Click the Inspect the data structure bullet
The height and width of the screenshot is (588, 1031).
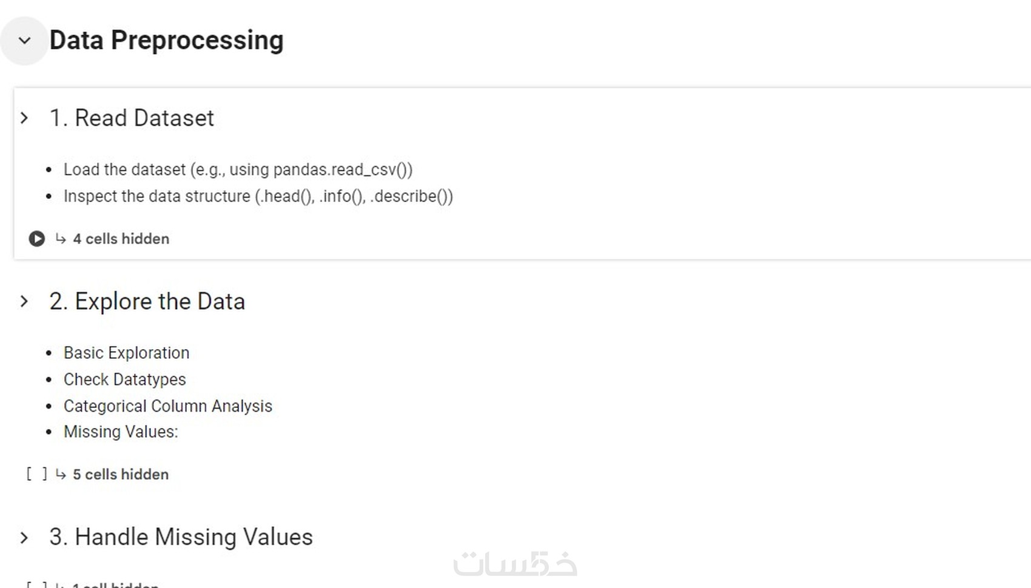258,196
